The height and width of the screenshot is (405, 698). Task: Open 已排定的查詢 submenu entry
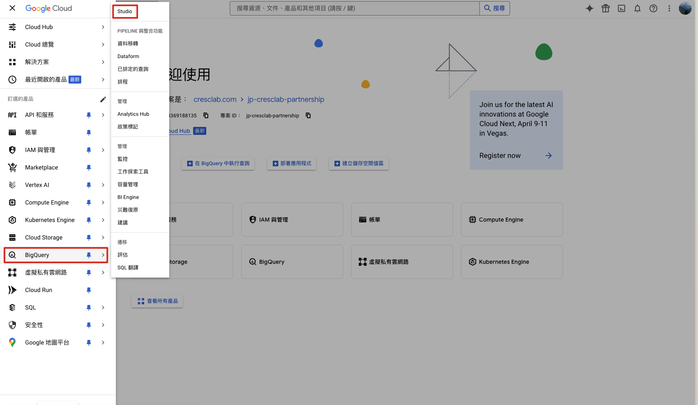tap(140, 69)
